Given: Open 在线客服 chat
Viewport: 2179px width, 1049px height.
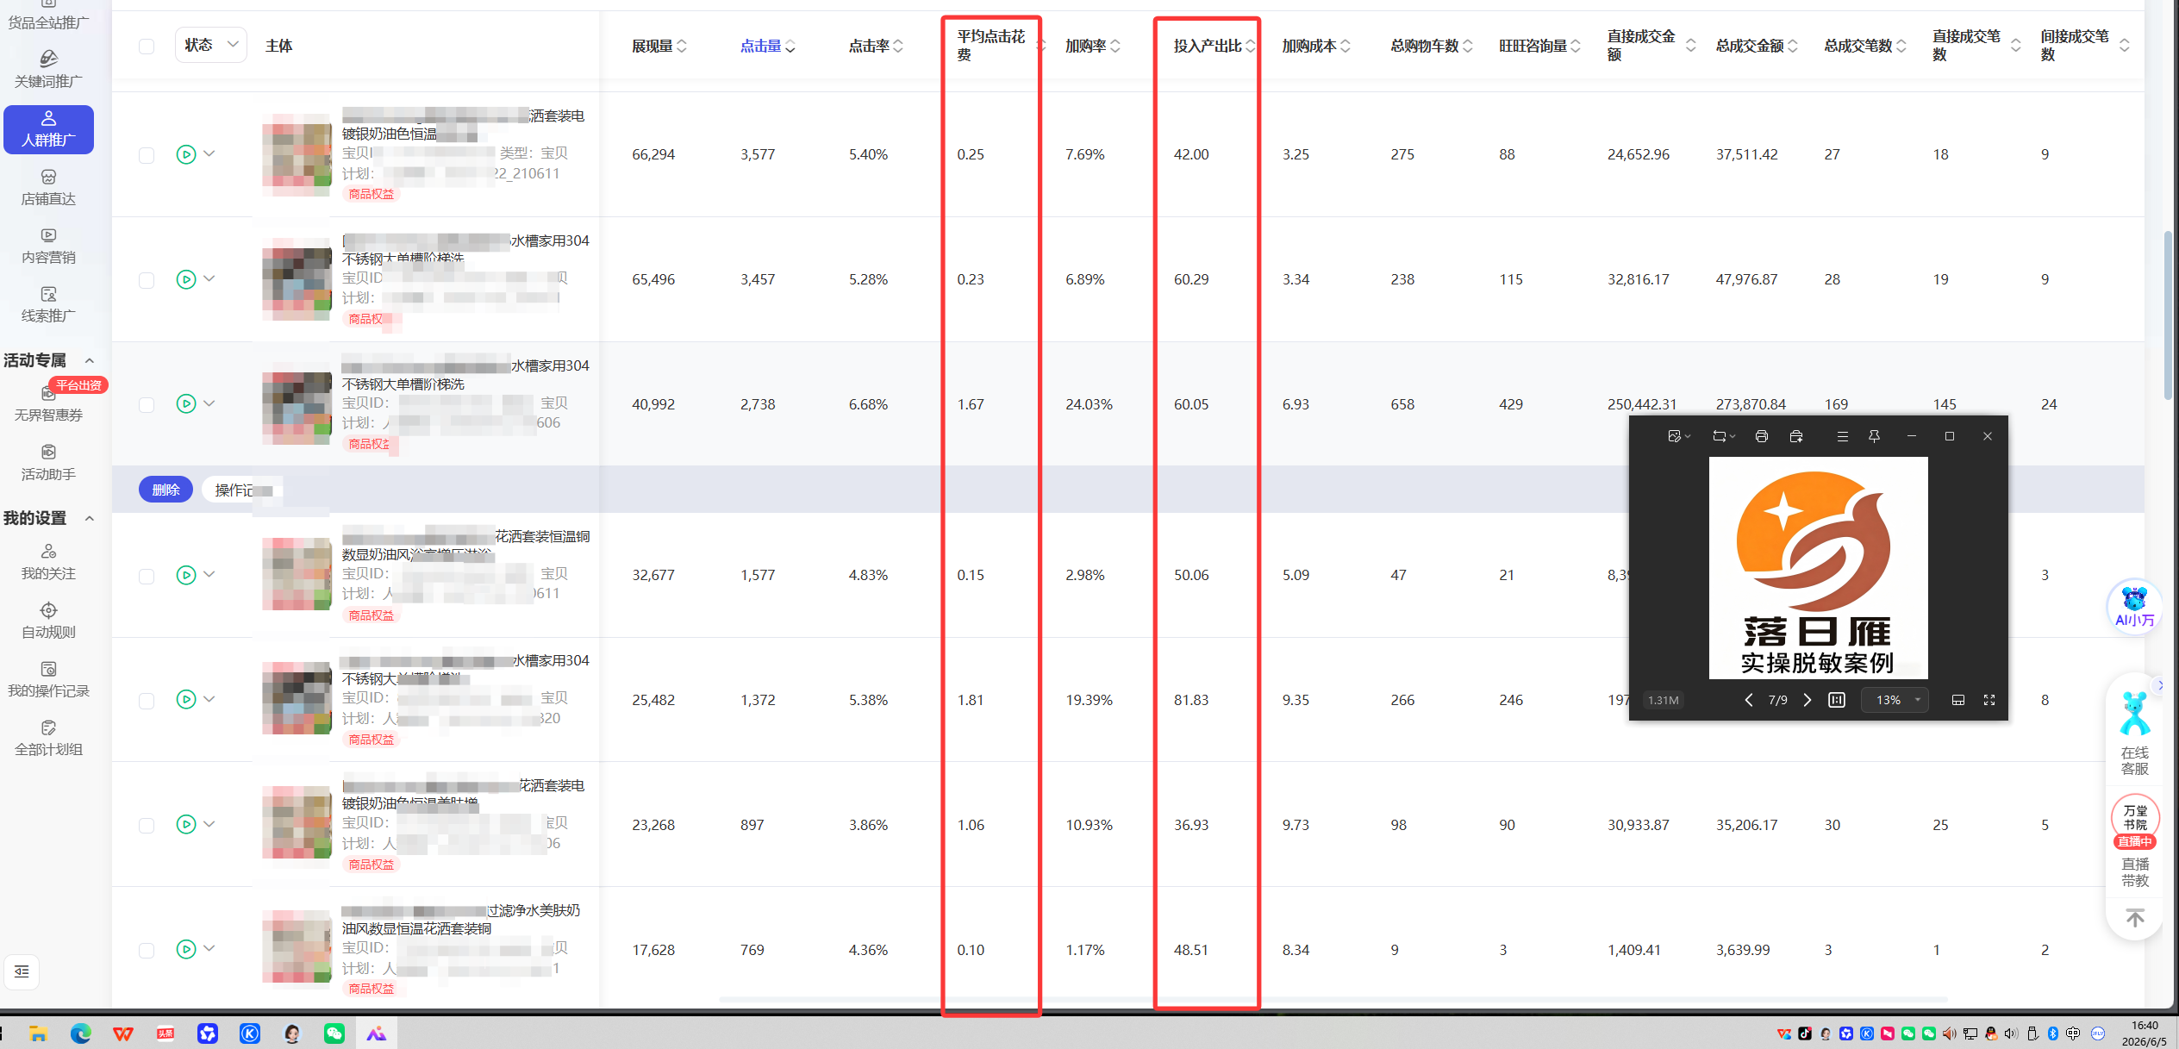Looking at the screenshot, I should coord(2134,733).
